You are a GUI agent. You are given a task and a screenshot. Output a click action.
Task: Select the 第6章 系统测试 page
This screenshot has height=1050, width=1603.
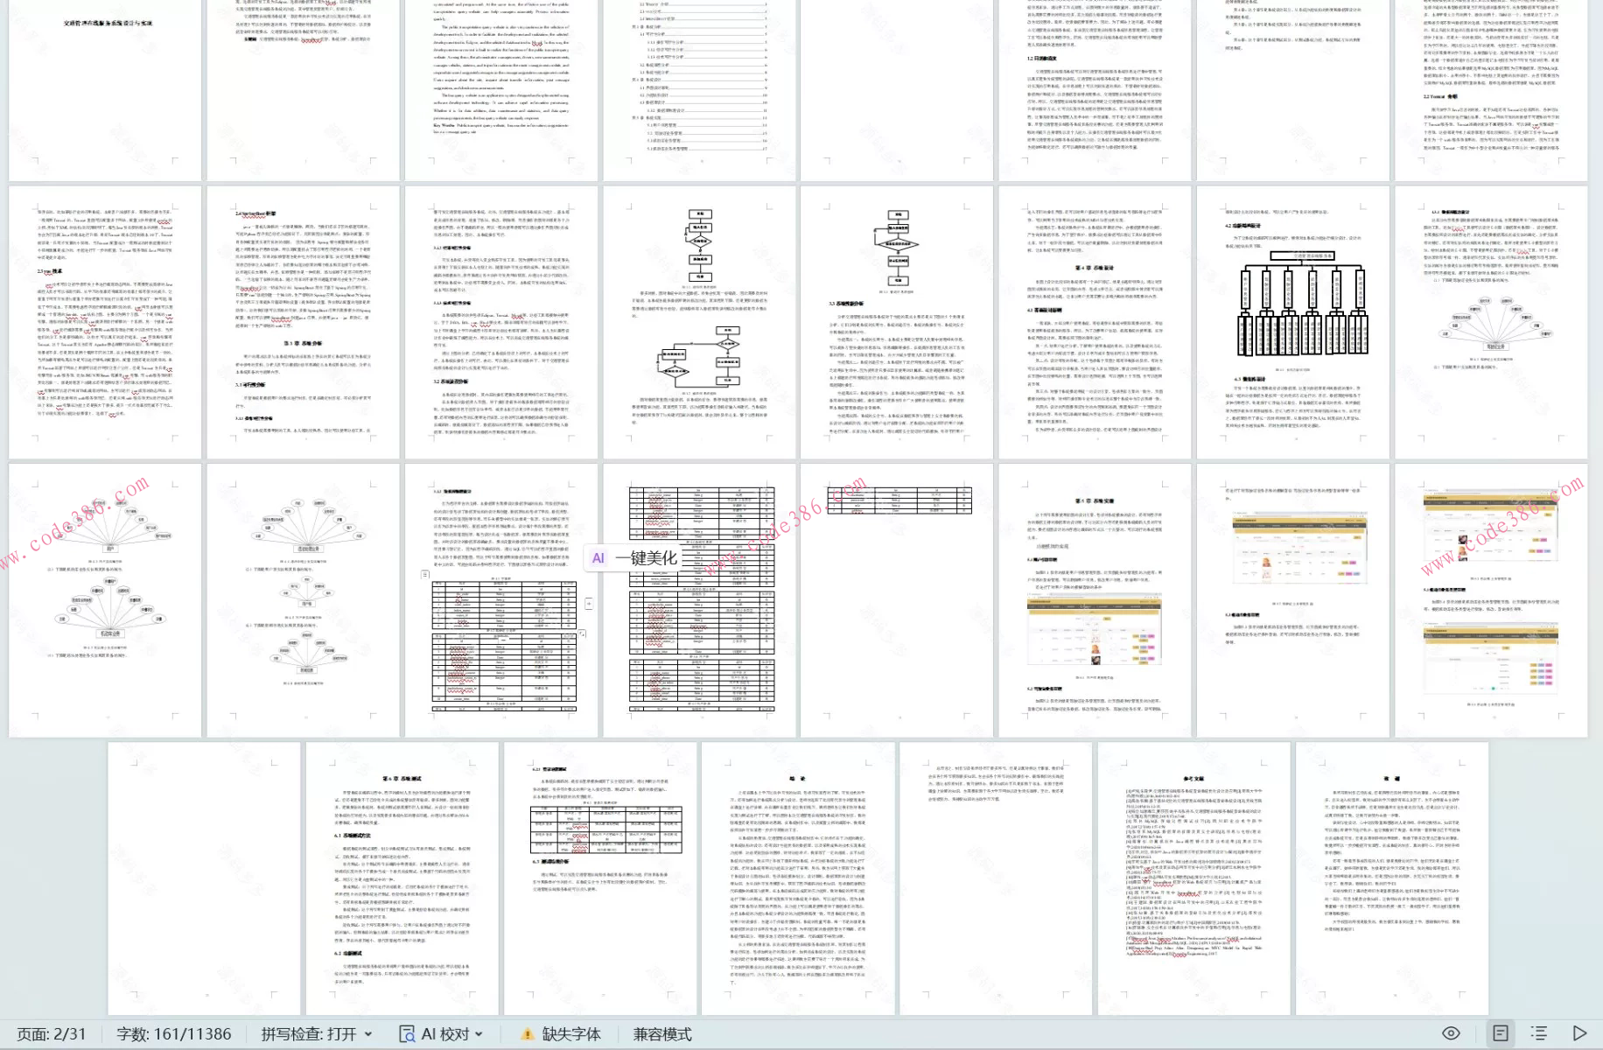click(402, 878)
